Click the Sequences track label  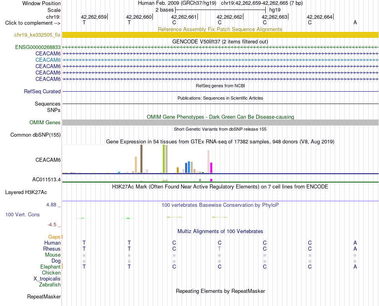(47, 104)
